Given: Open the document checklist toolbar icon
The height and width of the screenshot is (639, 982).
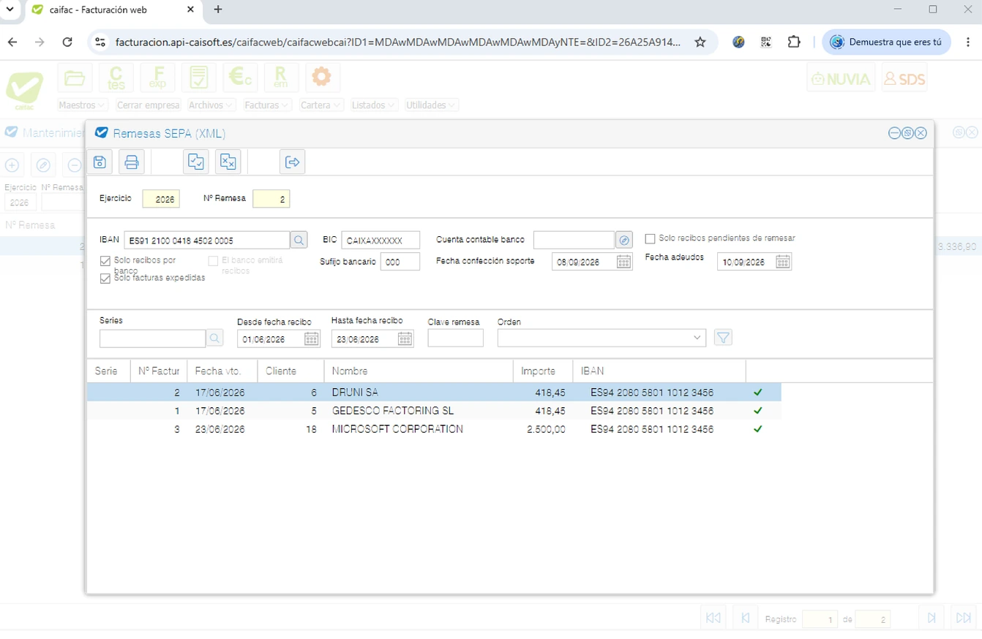Looking at the screenshot, I should (198, 77).
